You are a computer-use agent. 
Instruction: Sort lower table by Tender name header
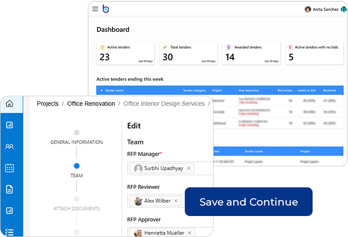254,152
